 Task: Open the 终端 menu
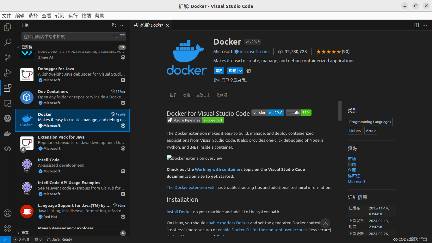tap(86, 16)
